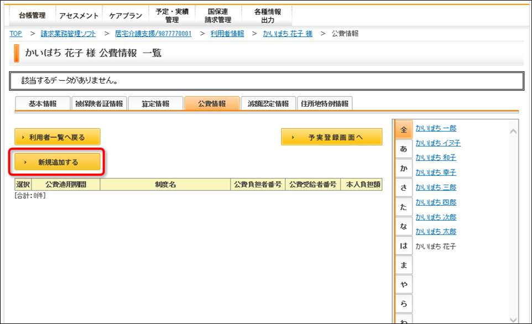The height and width of the screenshot is (324, 532).
Task: Open user かいぽち 四郎
Action: pyautogui.click(x=436, y=202)
